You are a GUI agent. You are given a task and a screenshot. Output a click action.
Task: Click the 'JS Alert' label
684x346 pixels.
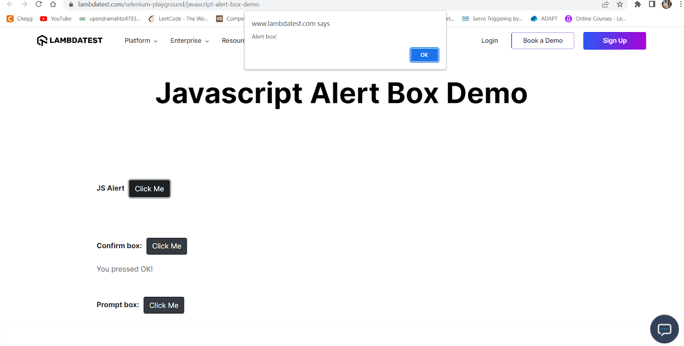(110, 188)
